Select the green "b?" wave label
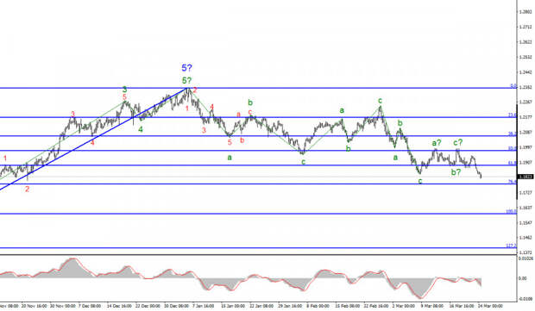The height and width of the screenshot is (311, 535). (456, 172)
